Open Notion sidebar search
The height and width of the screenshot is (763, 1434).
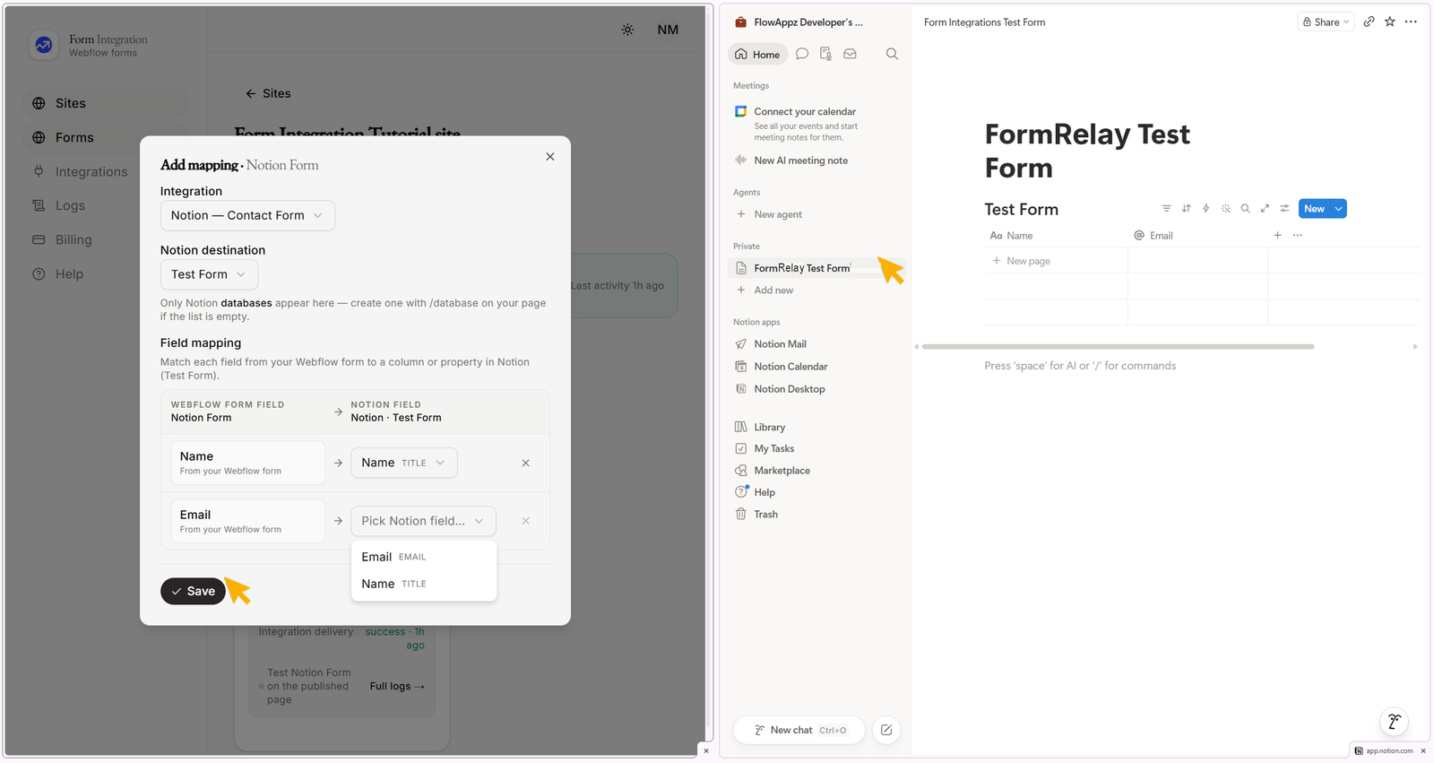coord(892,54)
